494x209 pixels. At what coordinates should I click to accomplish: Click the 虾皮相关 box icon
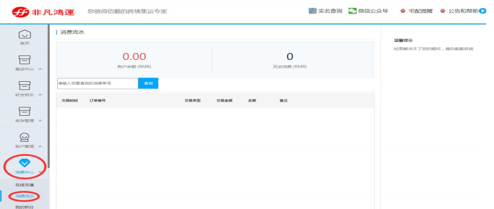click(24, 85)
